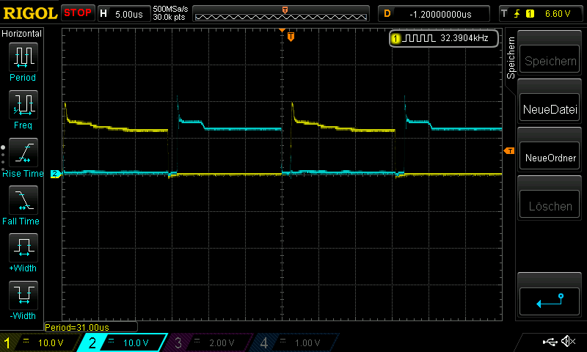
Task: Select the -Width measurement icon
Action: coord(23,295)
